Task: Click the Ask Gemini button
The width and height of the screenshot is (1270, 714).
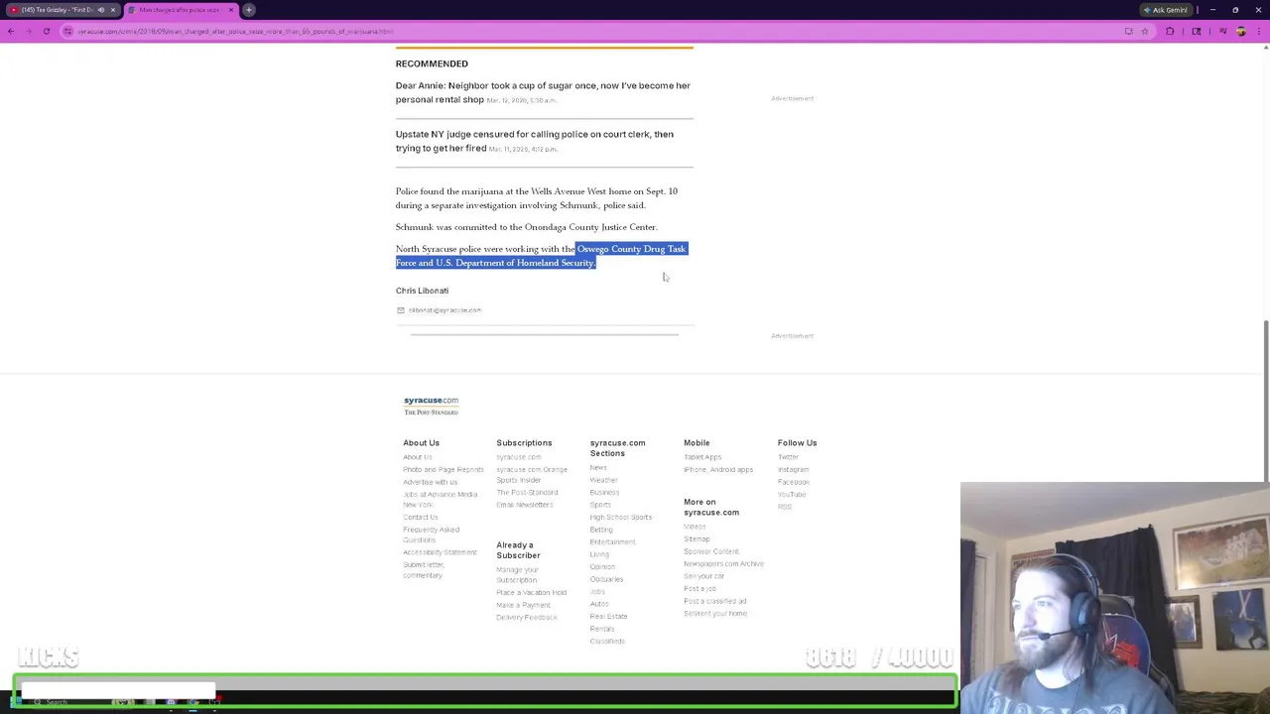Action: tap(1166, 10)
